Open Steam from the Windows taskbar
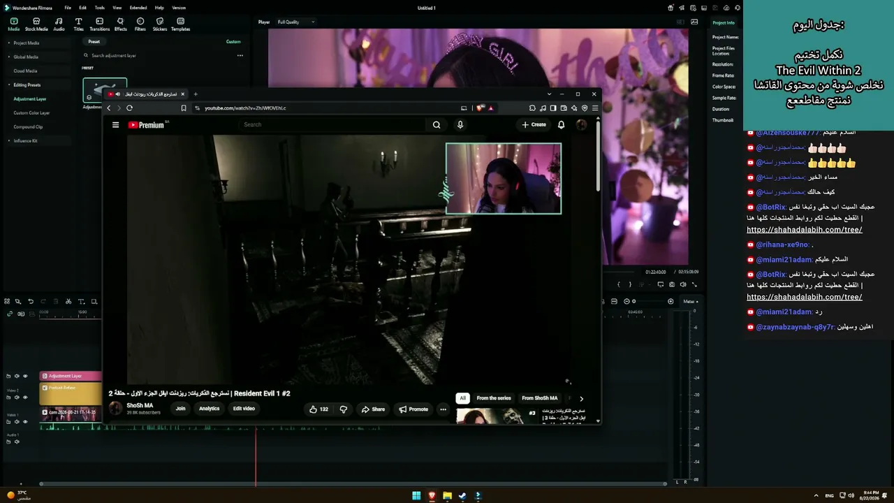The height and width of the screenshot is (503, 894). (462, 496)
